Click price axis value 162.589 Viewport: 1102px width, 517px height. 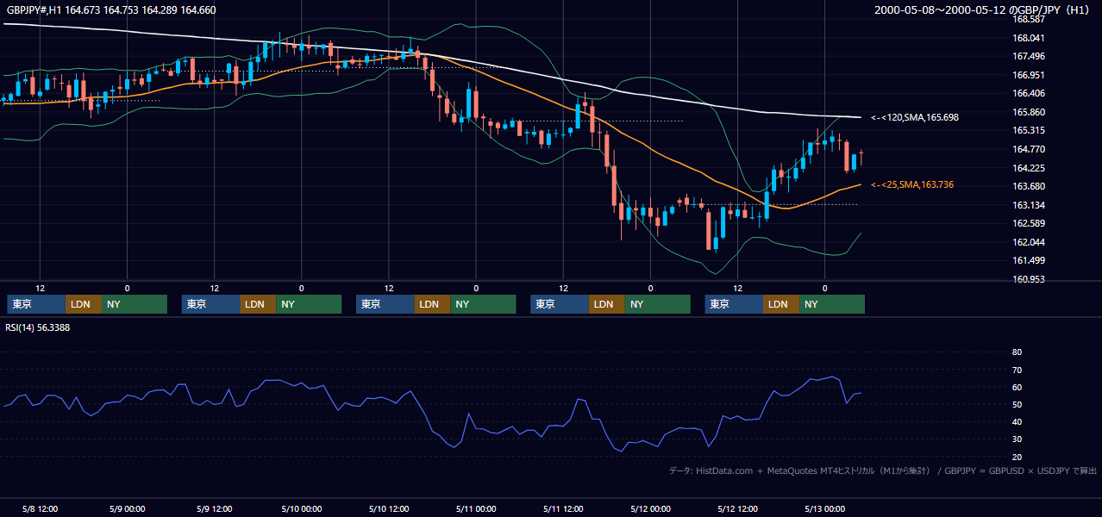(x=1028, y=223)
